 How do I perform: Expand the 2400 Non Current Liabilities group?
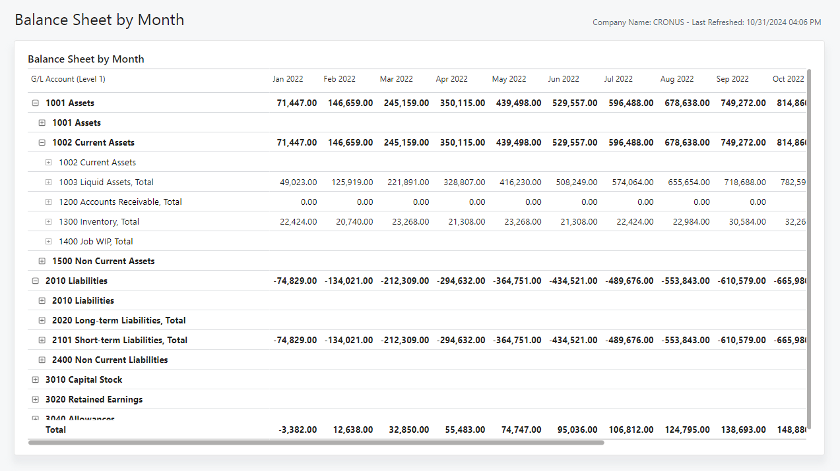[42, 360]
